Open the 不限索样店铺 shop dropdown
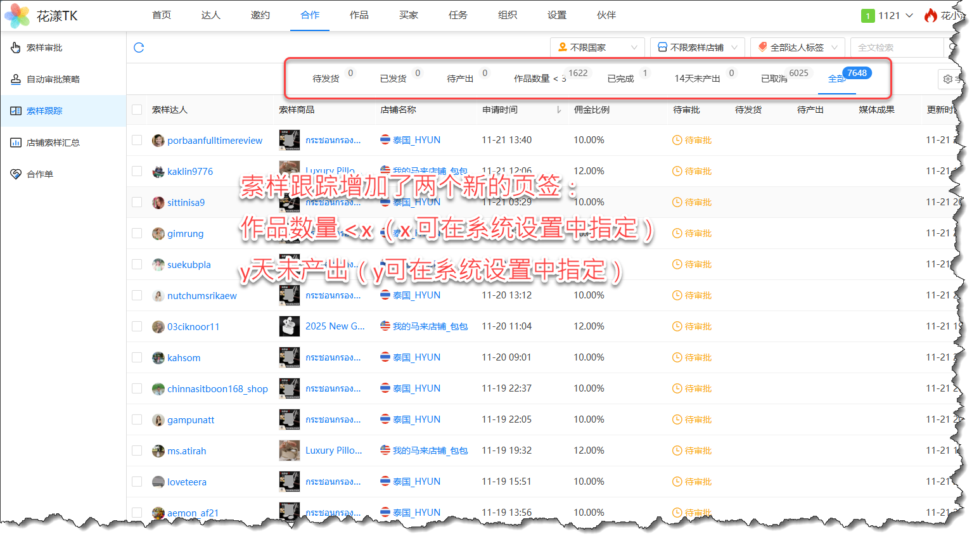The height and width of the screenshot is (543, 979). (697, 48)
